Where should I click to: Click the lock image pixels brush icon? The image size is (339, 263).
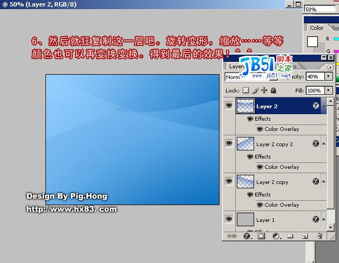[x=255, y=90]
